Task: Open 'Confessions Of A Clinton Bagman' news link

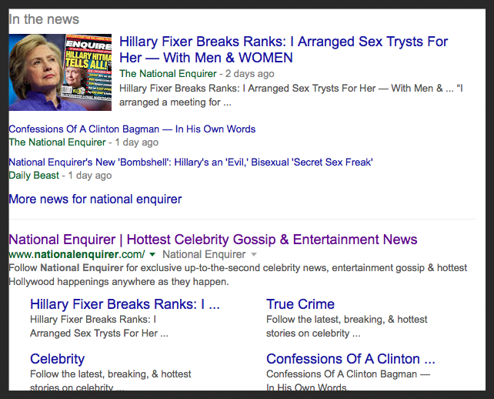Action: click(132, 129)
